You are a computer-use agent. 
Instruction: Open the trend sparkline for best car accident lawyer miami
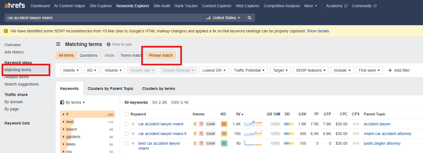(x=253, y=143)
